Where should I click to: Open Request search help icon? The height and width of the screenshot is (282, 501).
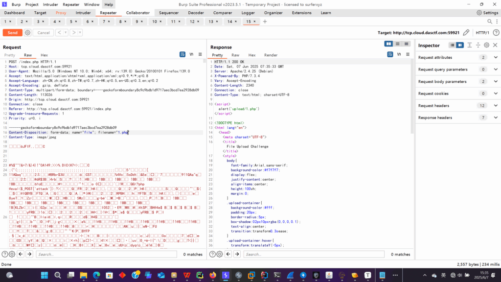tap(4, 254)
